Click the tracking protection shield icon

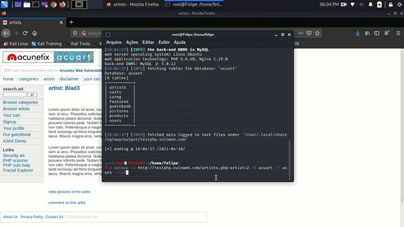(75, 33)
